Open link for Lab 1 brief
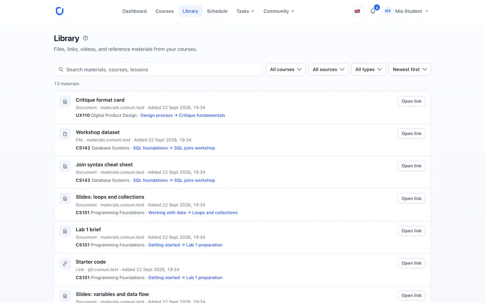This screenshot has height=303, width=485. pos(411,231)
